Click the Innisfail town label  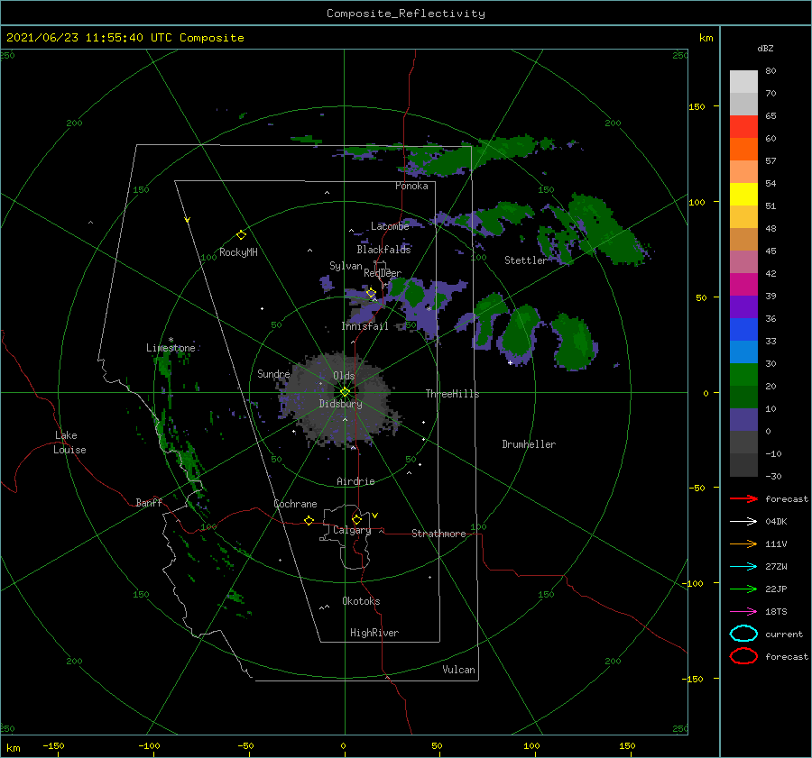pyautogui.click(x=364, y=326)
